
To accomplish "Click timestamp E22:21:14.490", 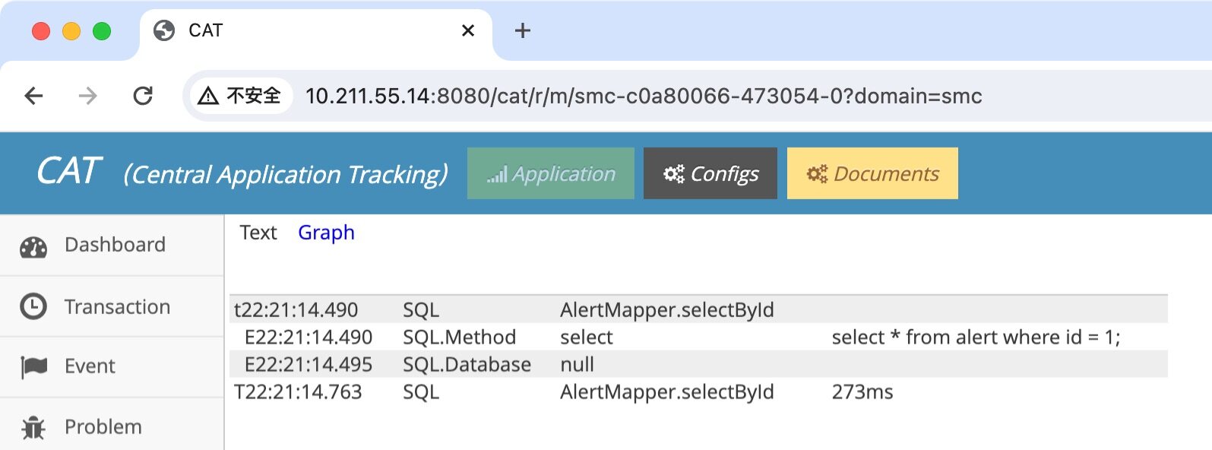I will 309,337.
